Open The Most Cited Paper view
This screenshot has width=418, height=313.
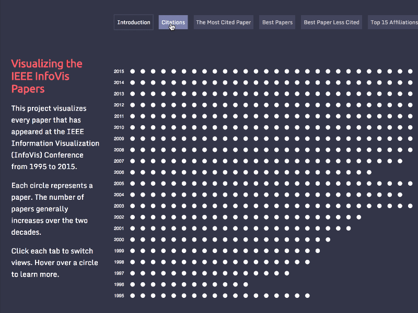click(224, 22)
